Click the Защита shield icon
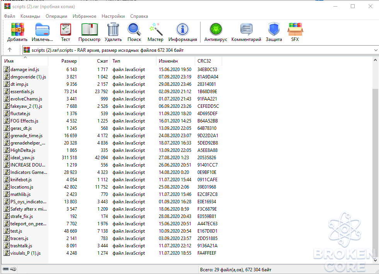Screen dimensions: 379x274 (274, 29)
